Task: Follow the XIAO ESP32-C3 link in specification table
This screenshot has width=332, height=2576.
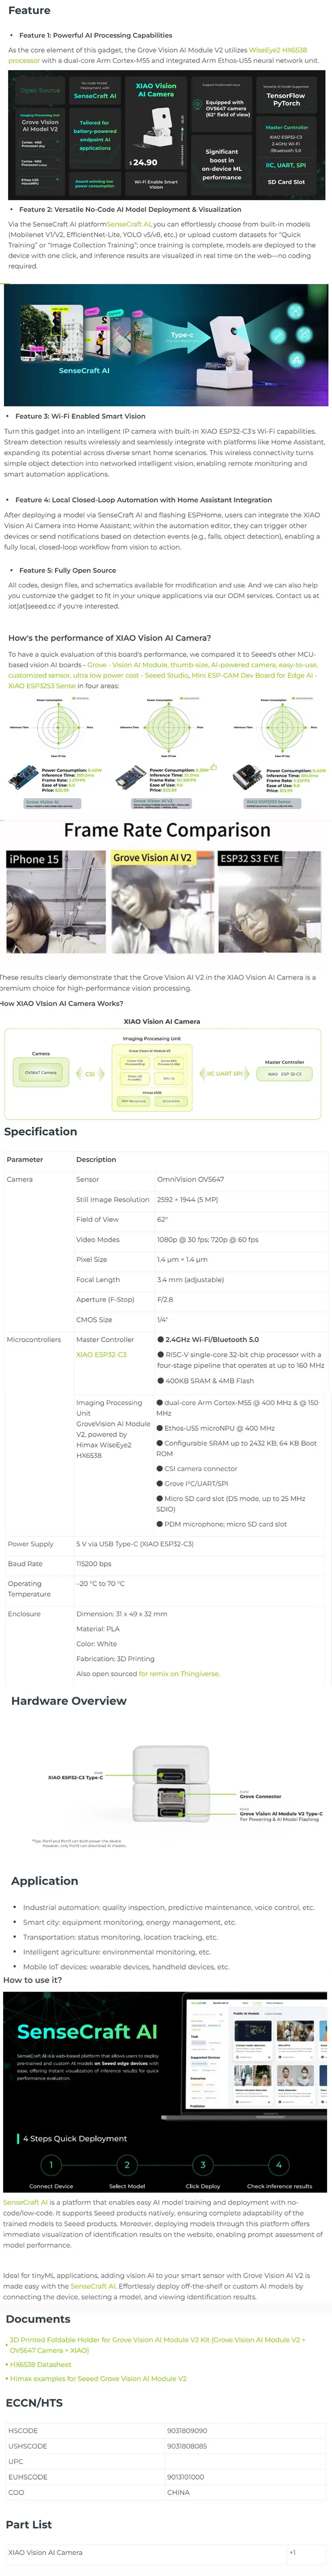Action: tap(101, 1355)
